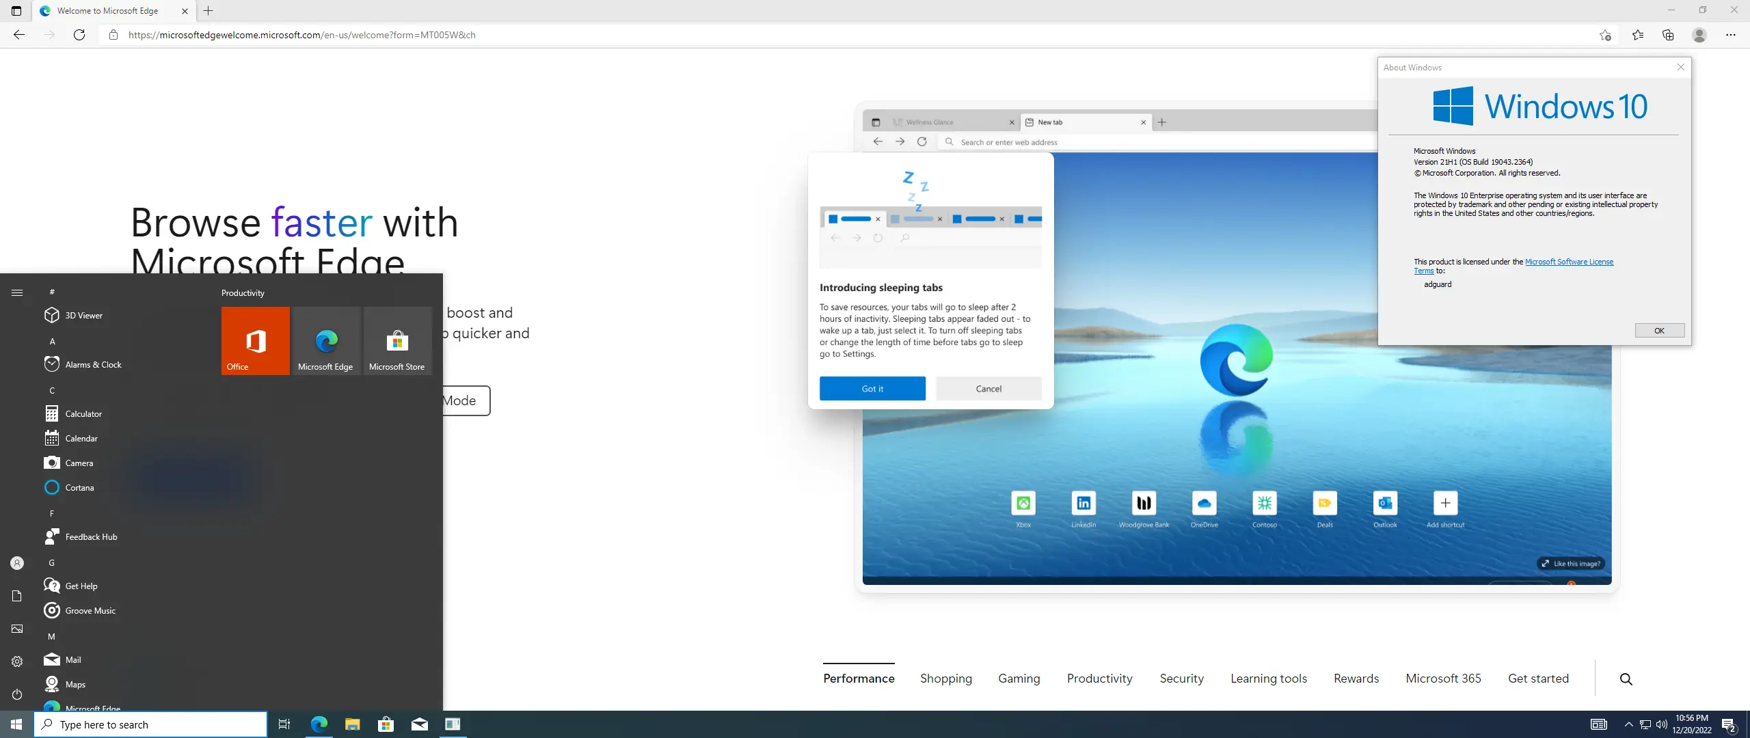Switch to the Shopping tab
This screenshot has width=1750, height=738.
[945, 679]
